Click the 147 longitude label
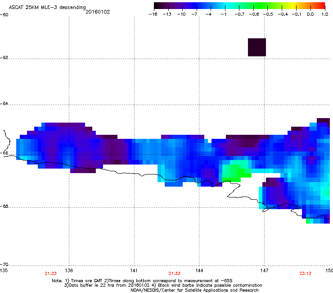 pyautogui.click(x=264, y=270)
